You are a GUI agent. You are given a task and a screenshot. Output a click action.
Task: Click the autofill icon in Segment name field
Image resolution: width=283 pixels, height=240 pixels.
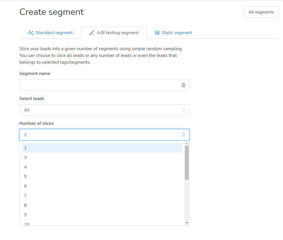(183, 85)
